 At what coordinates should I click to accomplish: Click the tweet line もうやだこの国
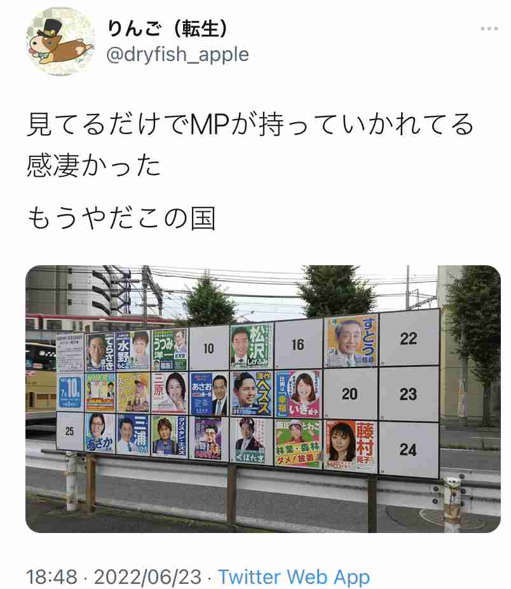tap(121, 218)
